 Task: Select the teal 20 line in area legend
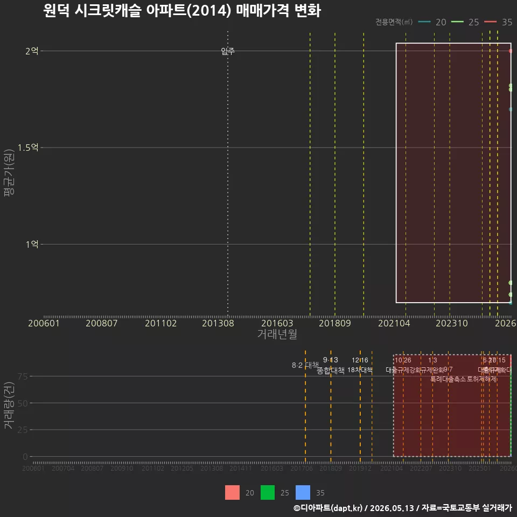point(424,22)
